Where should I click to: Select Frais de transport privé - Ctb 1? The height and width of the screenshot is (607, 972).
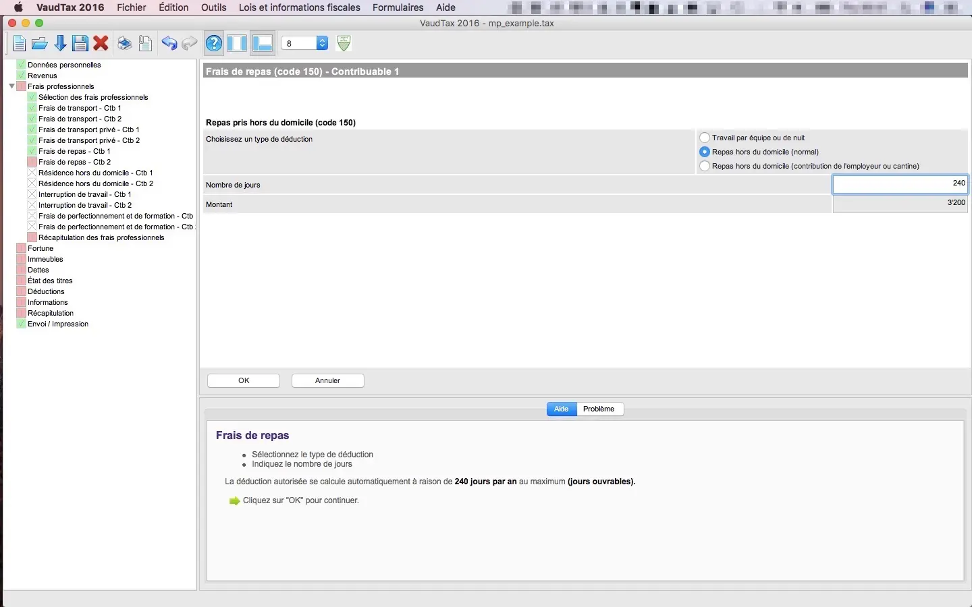[x=89, y=129]
